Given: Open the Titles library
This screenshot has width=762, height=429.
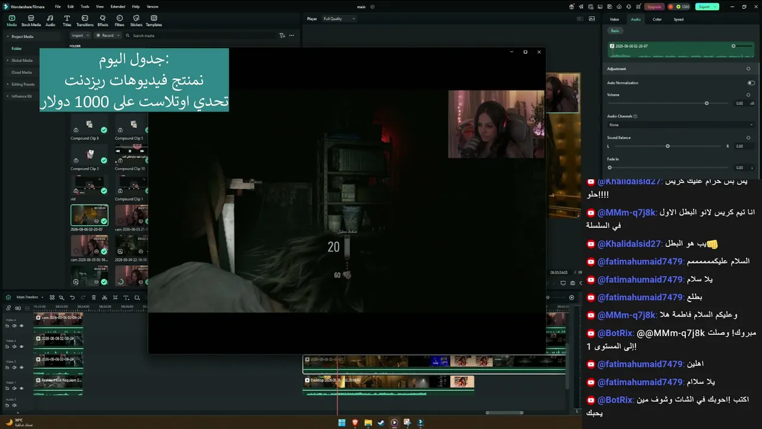Looking at the screenshot, I should 67,21.
